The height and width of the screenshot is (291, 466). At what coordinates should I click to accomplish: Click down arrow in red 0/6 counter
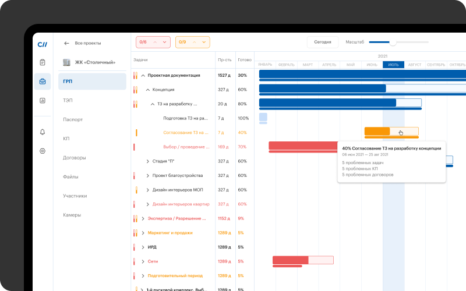coord(164,42)
